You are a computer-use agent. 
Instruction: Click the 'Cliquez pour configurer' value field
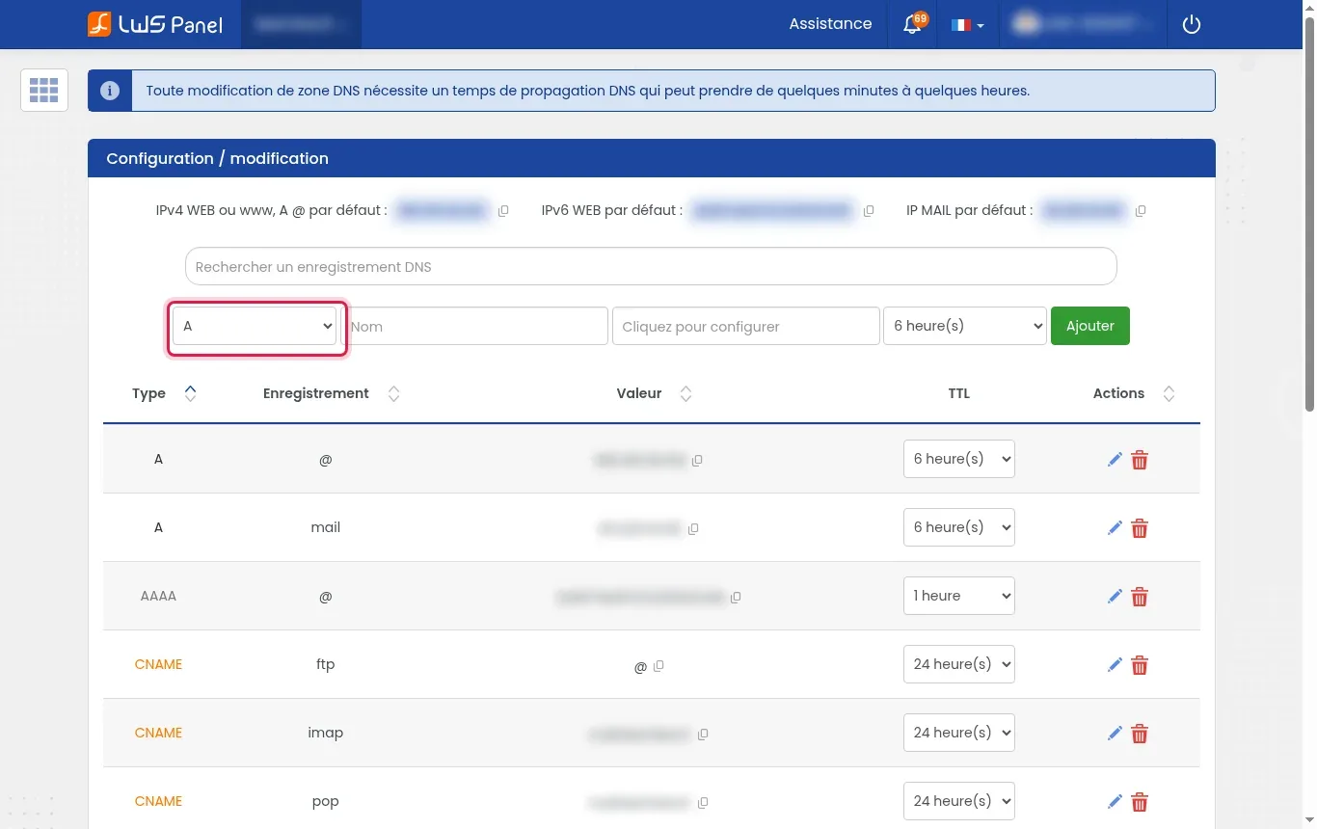(x=746, y=326)
